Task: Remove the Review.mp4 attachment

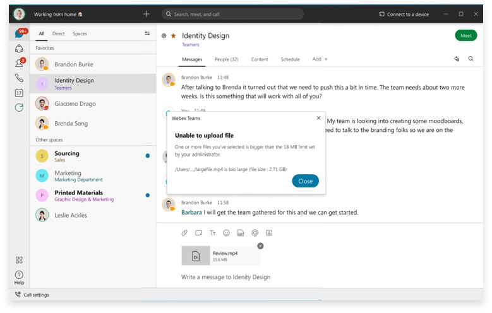Action: (260, 246)
